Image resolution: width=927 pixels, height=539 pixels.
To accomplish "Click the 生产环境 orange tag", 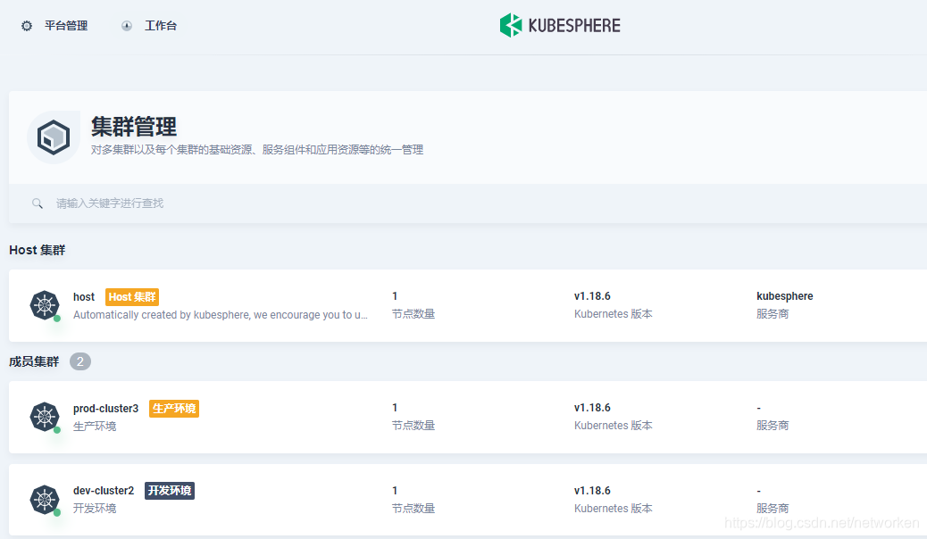I will pos(174,409).
